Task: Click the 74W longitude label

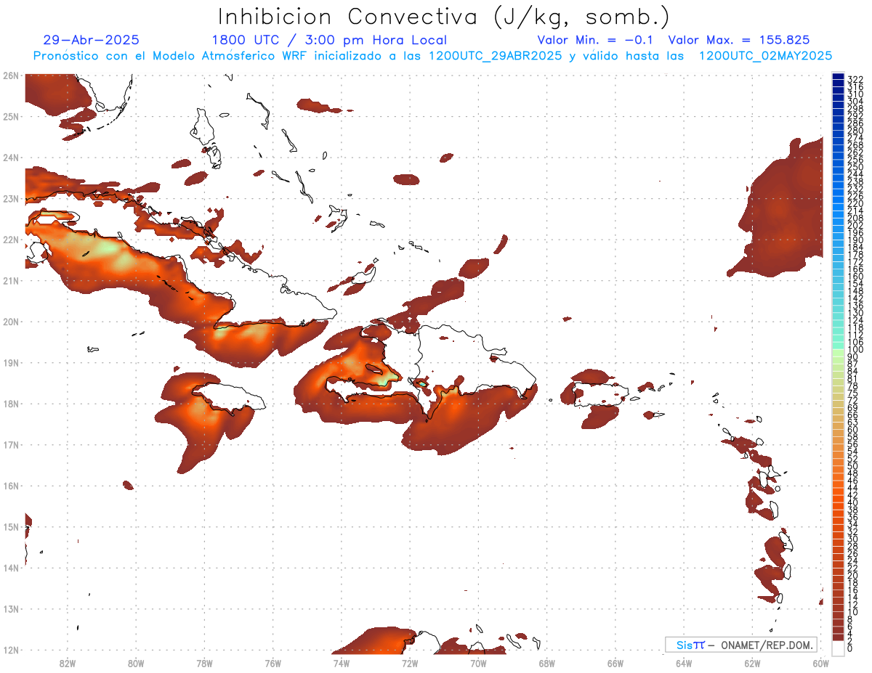Action: 341,663
